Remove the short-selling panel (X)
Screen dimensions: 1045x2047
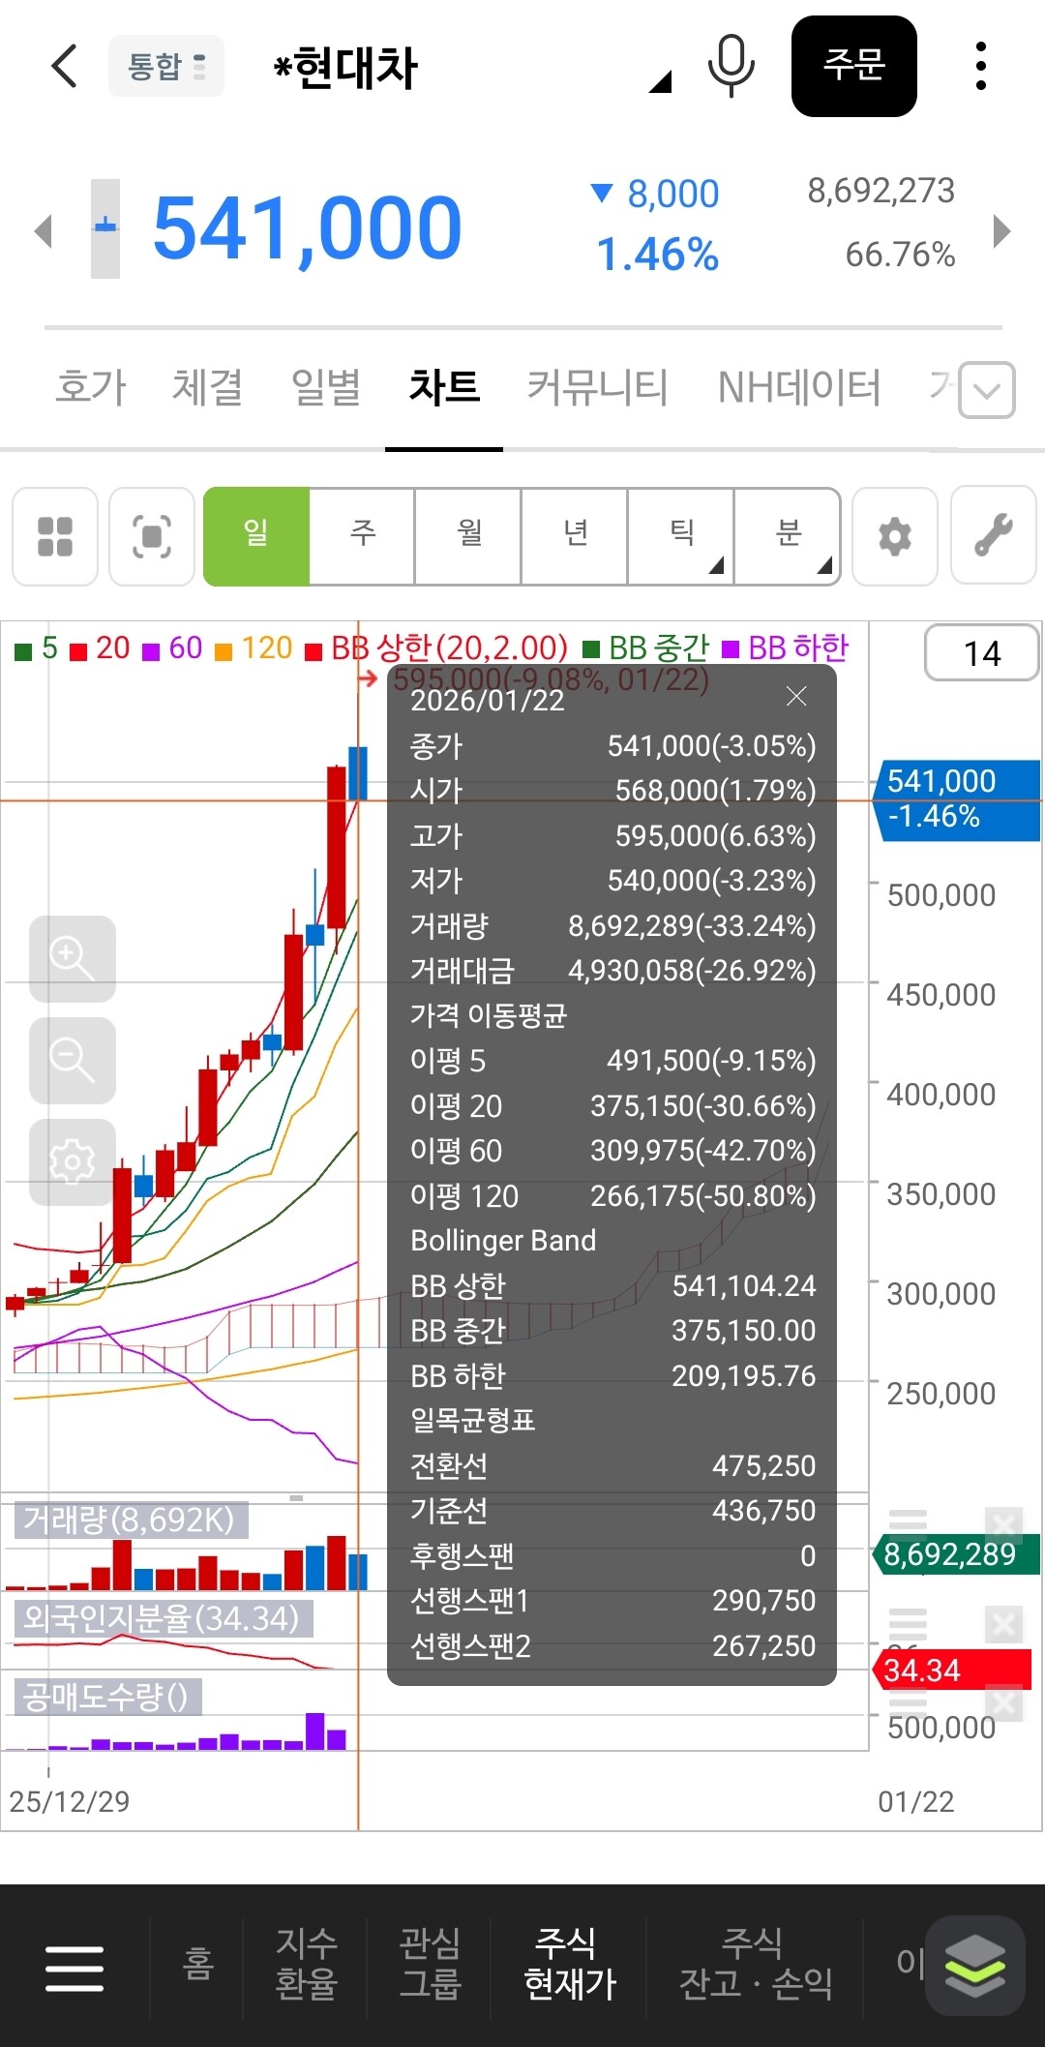(1004, 1703)
